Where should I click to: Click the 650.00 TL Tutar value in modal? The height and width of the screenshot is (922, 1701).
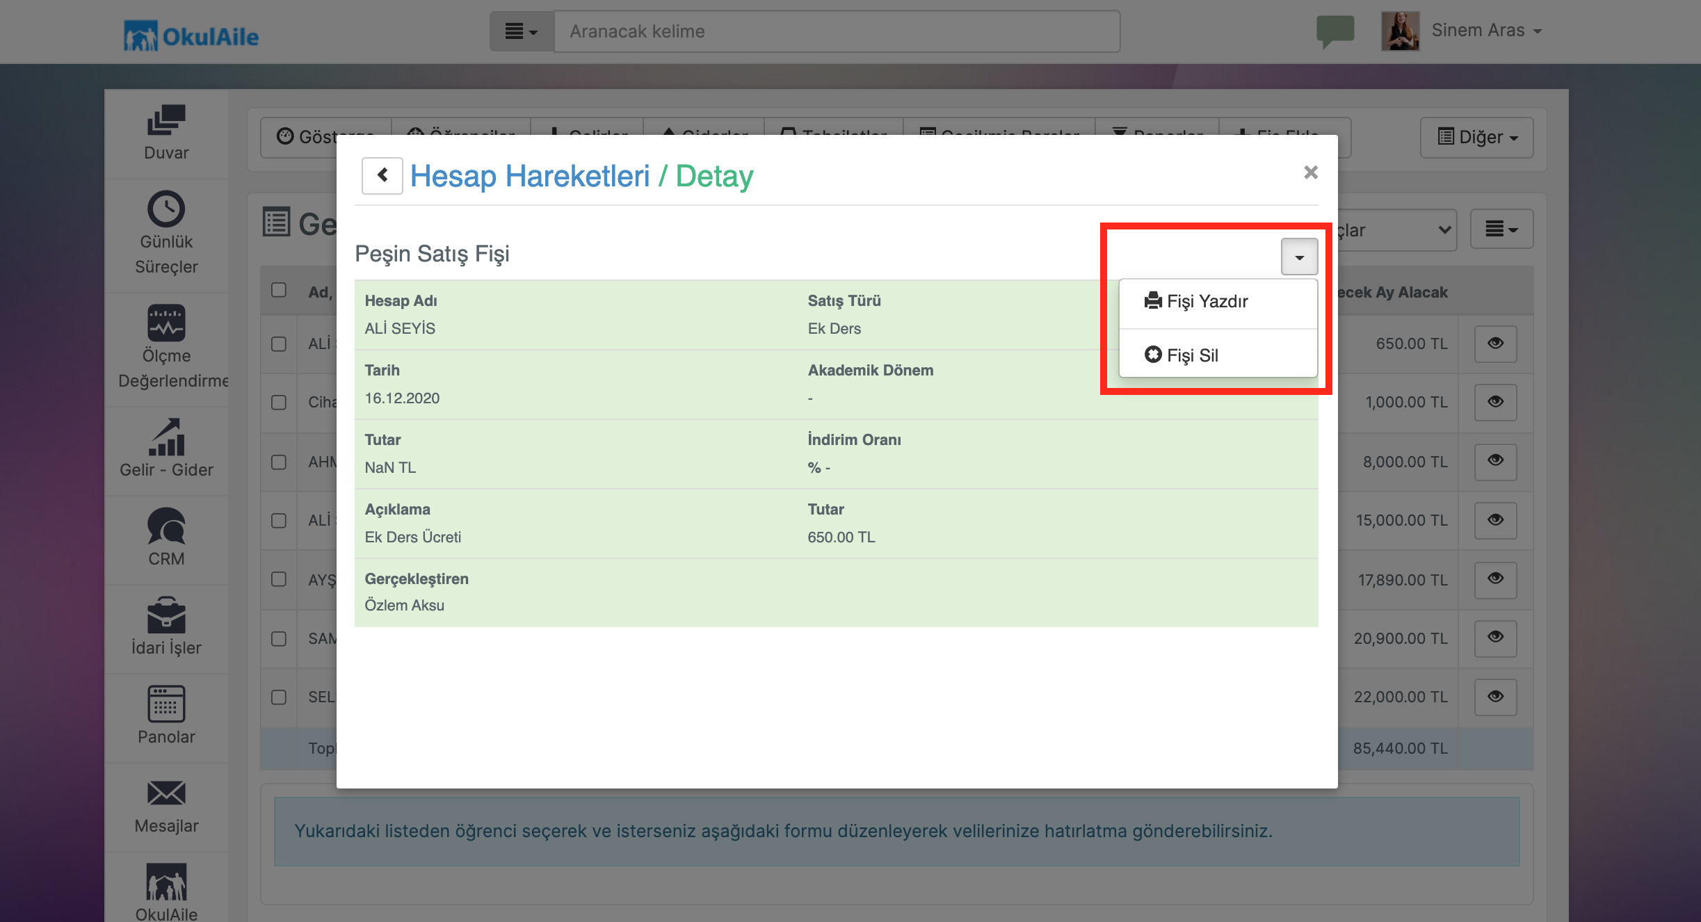pyautogui.click(x=841, y=537)
